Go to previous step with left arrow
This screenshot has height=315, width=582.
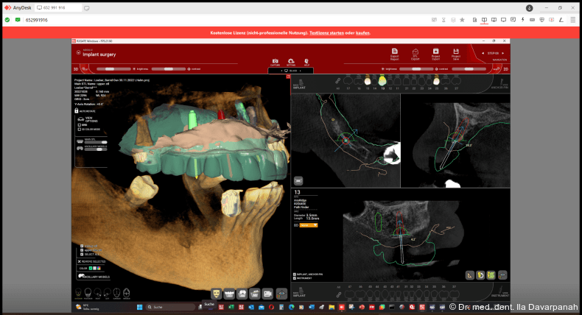click(x=483, y=53)
